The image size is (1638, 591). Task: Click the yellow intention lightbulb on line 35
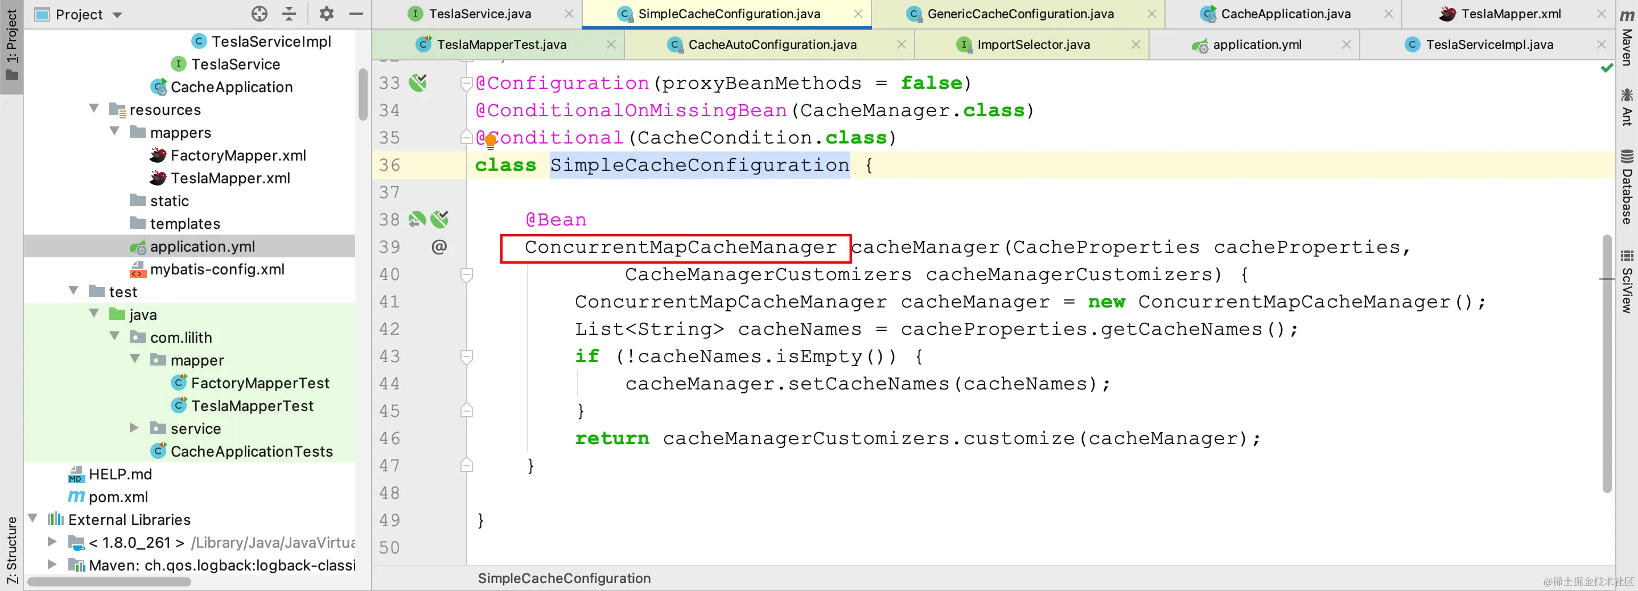(490, 141)
